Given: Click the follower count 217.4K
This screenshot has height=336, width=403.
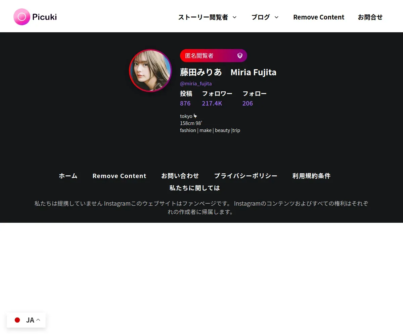Looking at the screenshot, I should [x=212, y=103].
